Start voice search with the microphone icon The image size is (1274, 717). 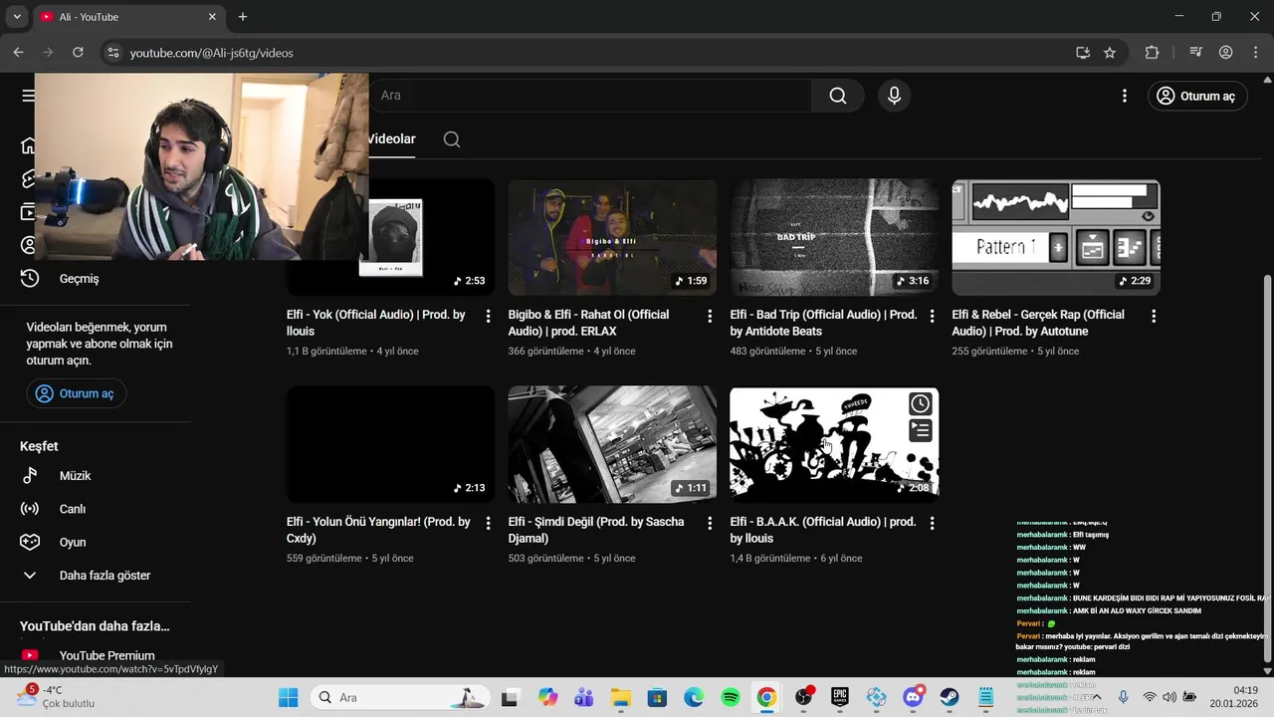click(x=894, y=96)
